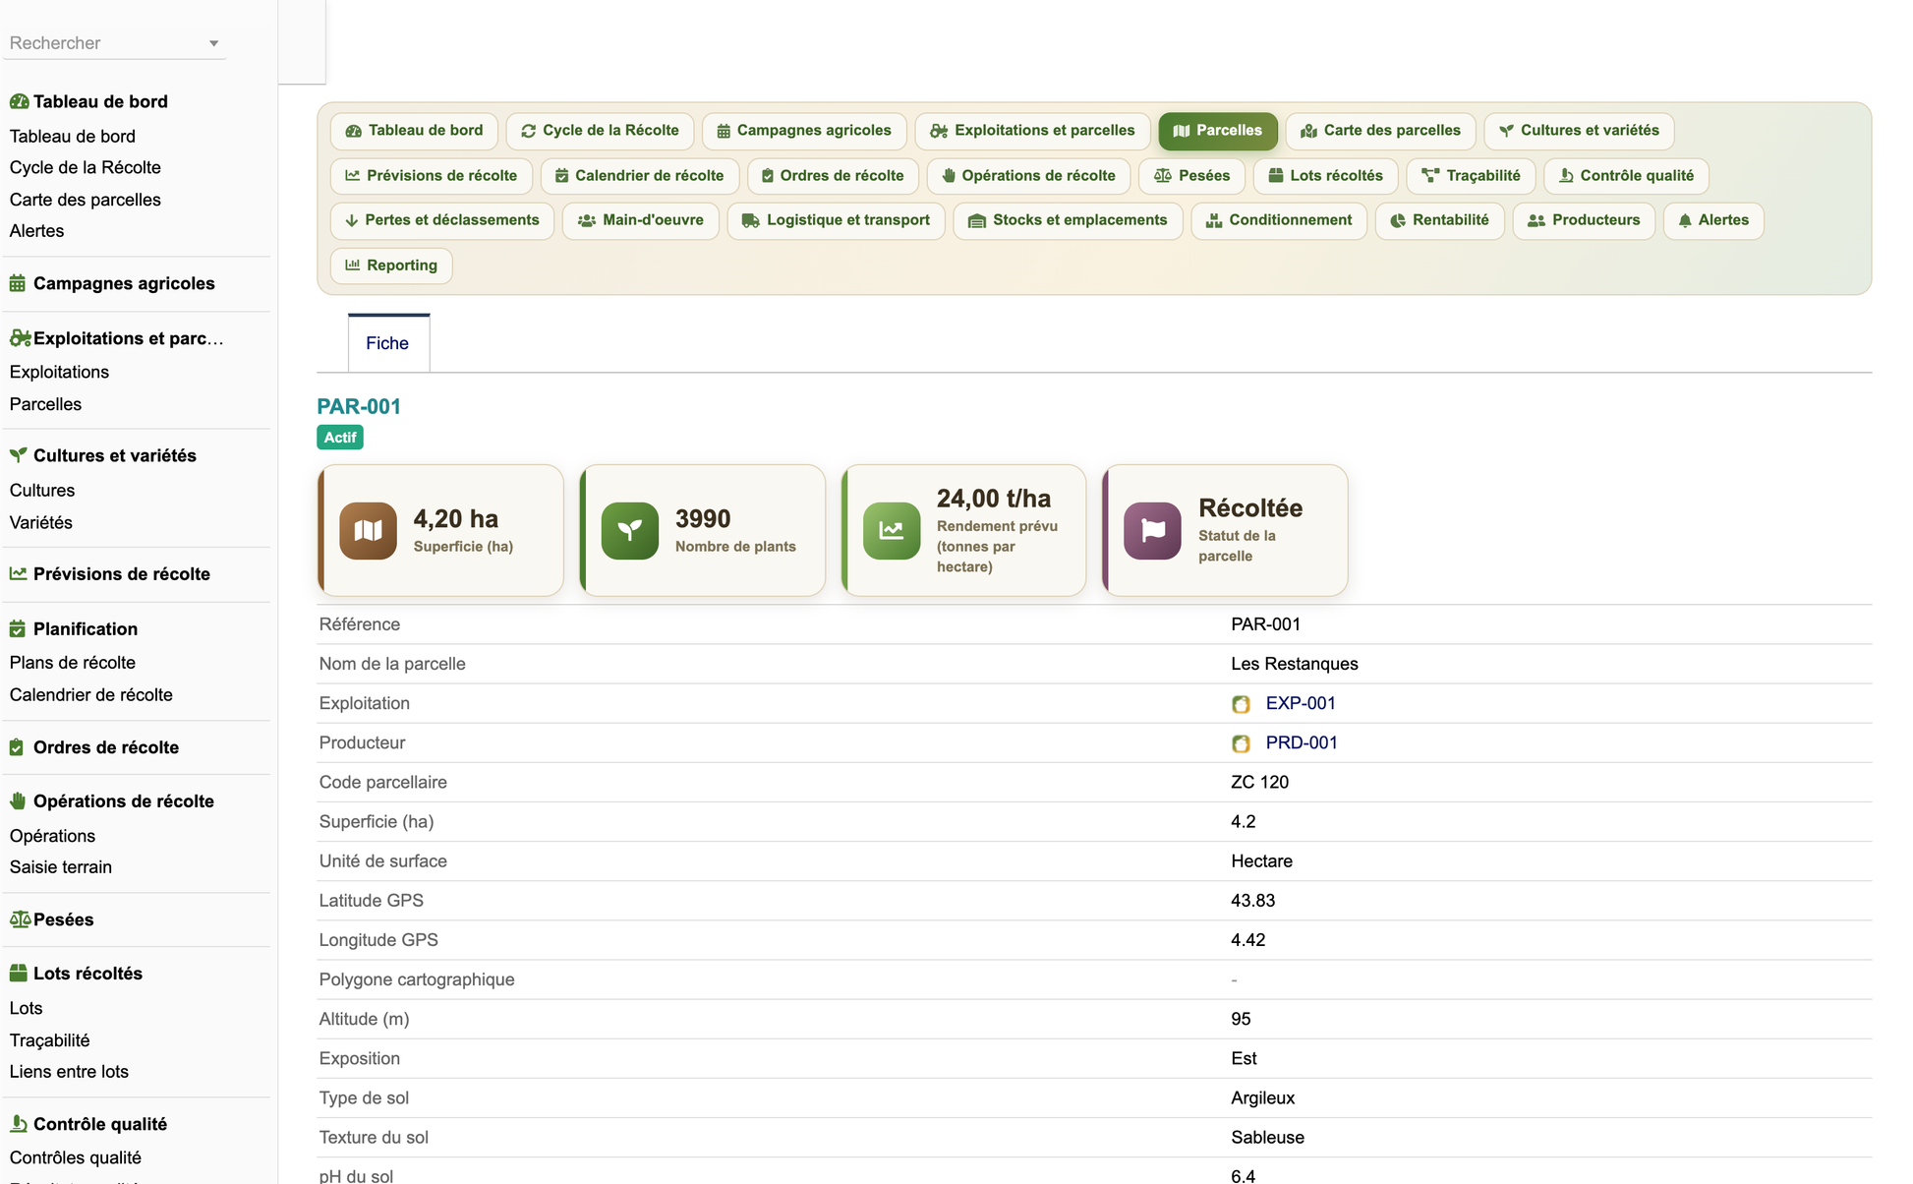The image size is (1913, 1184).
Task: Open Ordres de récolte top pill
Action: pos(833,176)
